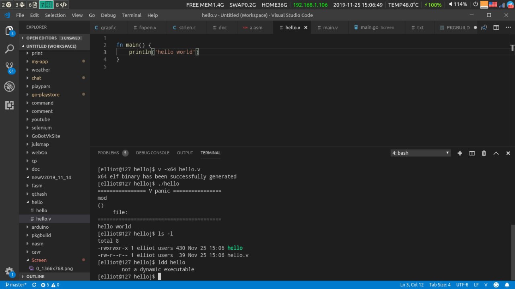Open the feedback smiley in status bar
Viewport: 515px width, 289px height.
(496, 285)
